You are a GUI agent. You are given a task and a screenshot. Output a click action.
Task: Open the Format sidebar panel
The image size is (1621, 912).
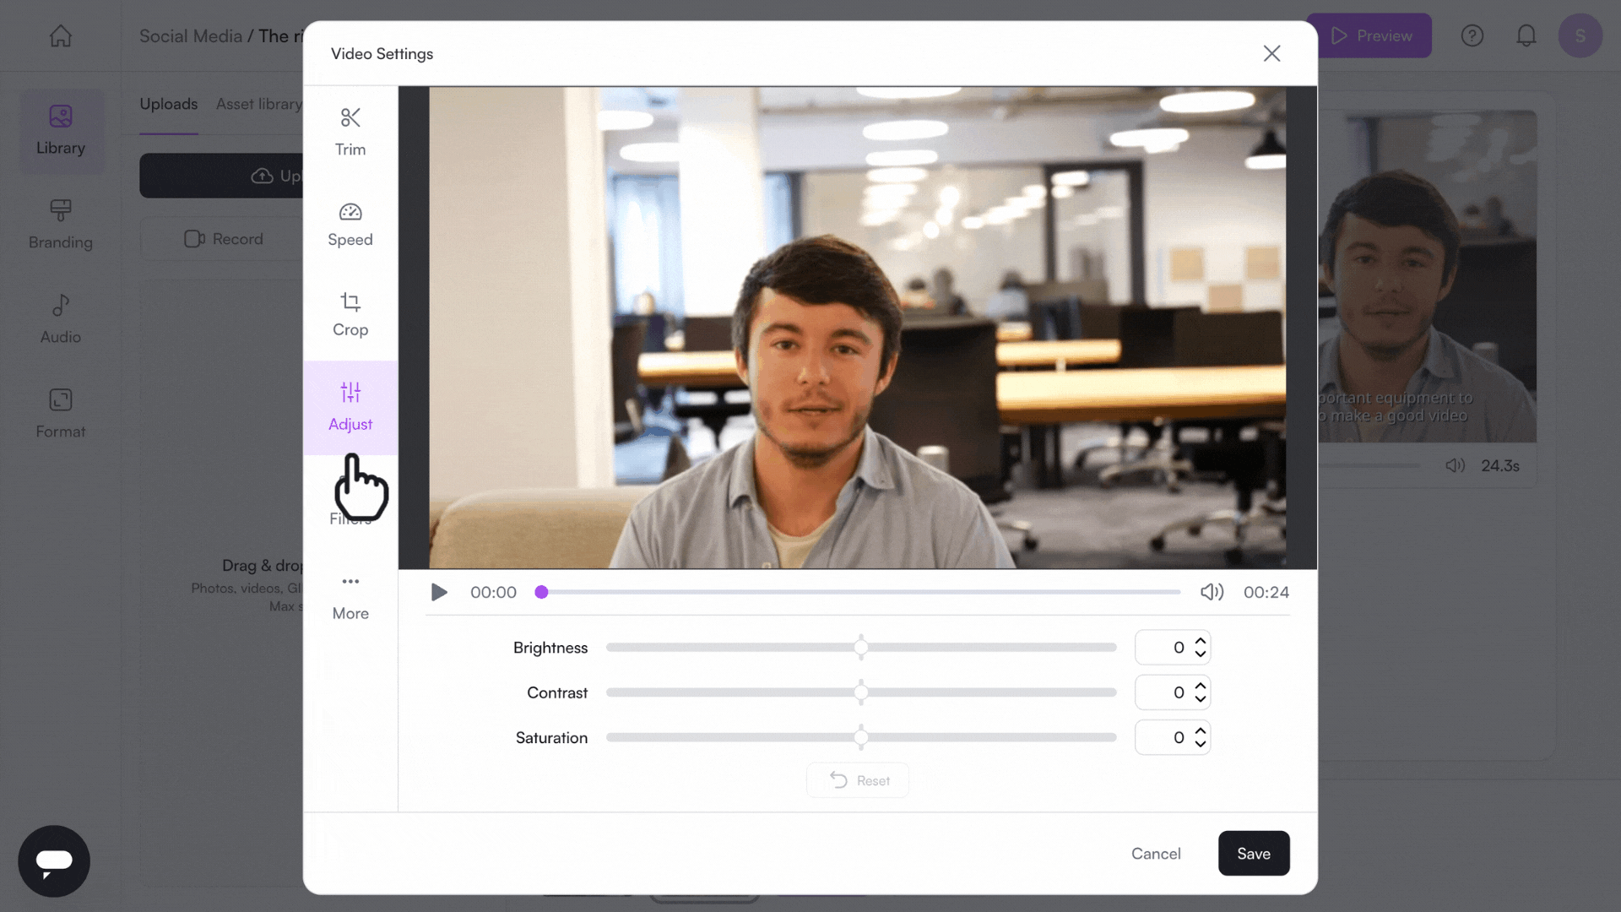click(61, 414)
